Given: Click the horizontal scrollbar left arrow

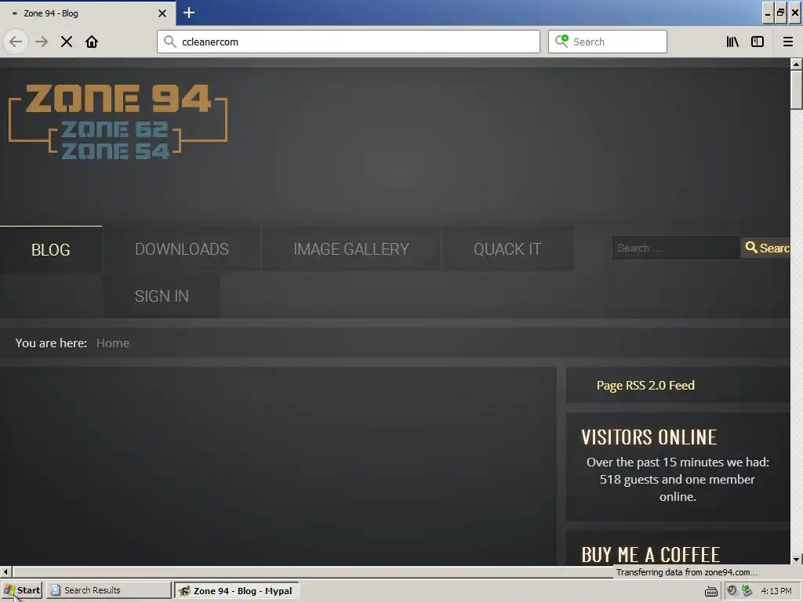Looking at the screenshot, I should [x=5, y=571].
